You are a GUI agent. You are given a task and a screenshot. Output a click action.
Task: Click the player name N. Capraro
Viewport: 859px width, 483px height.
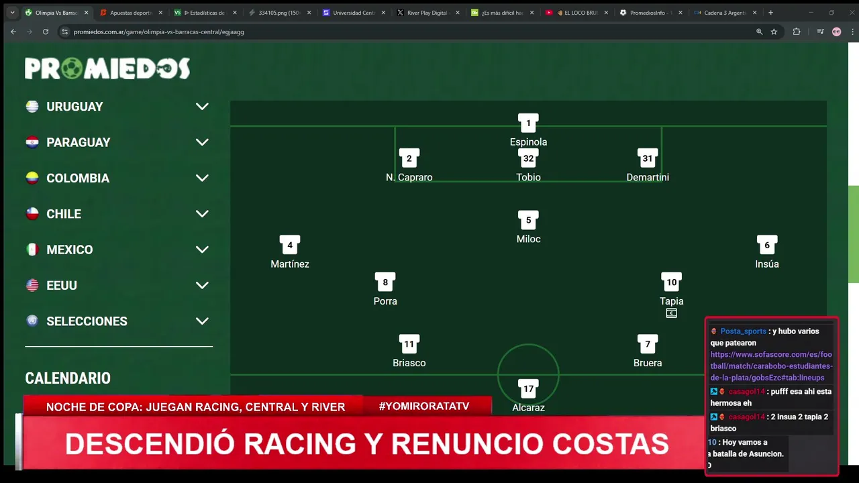tap(409, 177)
